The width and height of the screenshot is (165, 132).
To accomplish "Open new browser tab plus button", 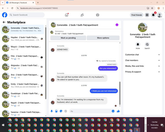I will click(x=38, y=3).
